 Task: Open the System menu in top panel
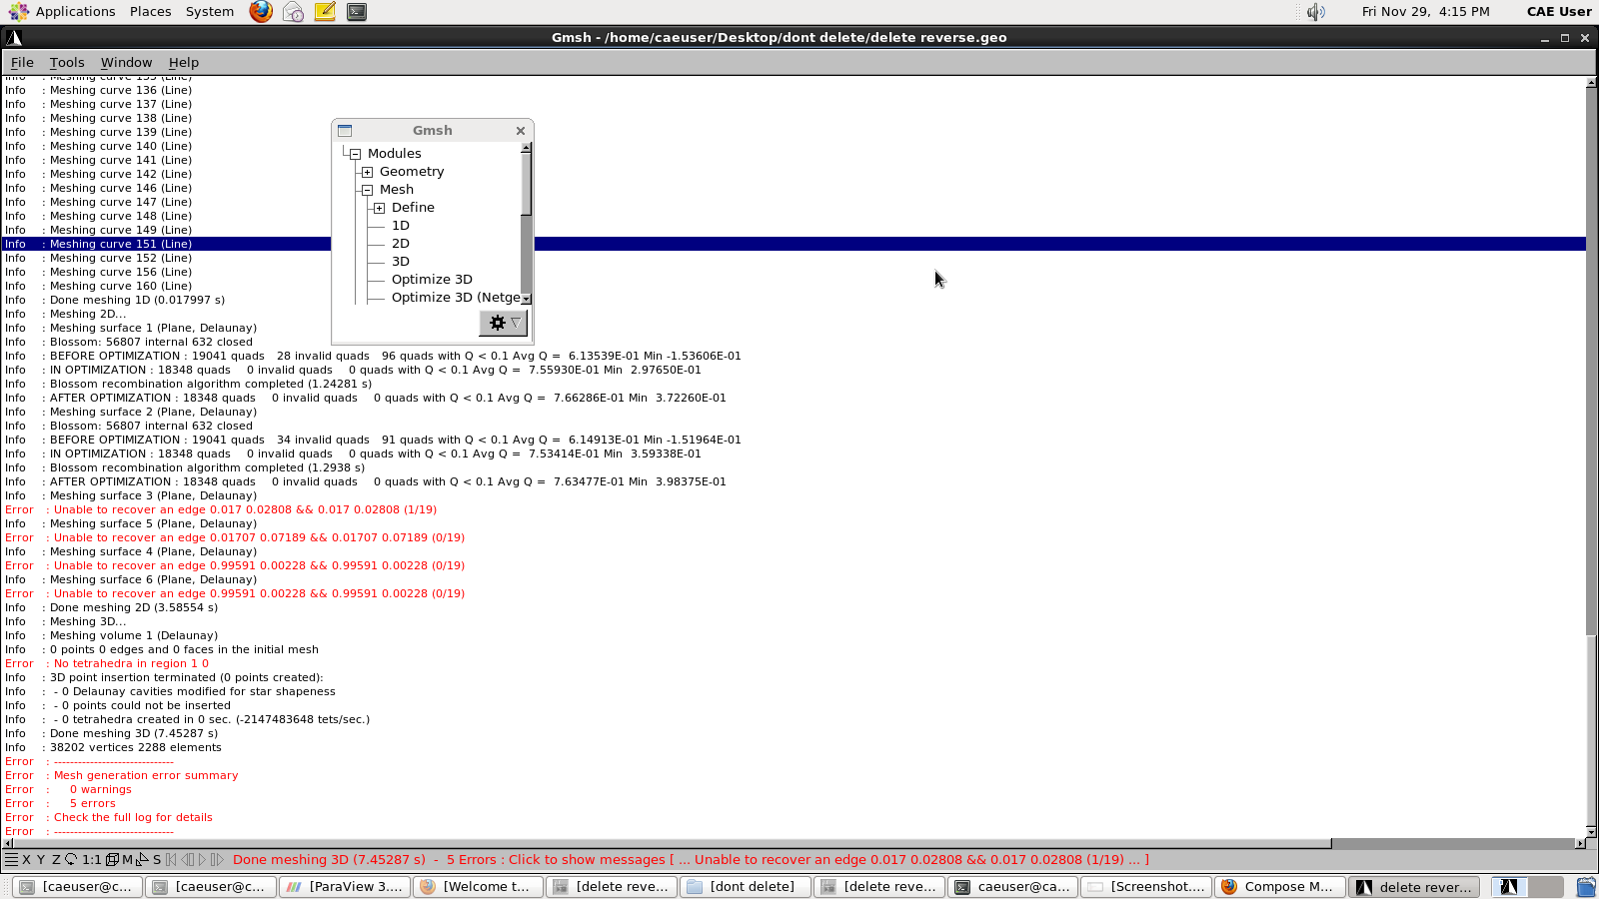tap(210, 12)
